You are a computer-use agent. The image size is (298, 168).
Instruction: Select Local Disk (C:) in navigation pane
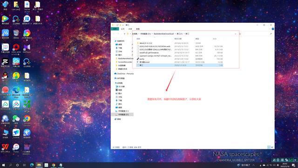point(123,111)
